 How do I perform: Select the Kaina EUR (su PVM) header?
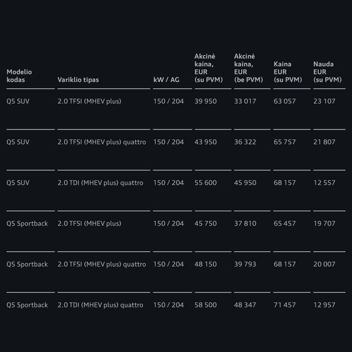point(288,72)
